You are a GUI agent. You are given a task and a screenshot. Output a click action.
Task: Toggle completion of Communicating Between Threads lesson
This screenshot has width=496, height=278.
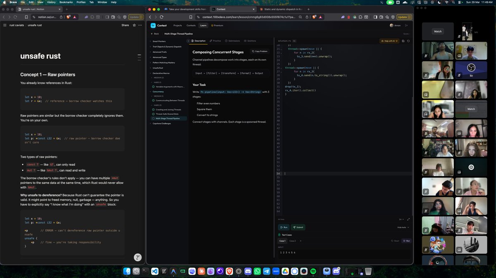pos(153,100)
